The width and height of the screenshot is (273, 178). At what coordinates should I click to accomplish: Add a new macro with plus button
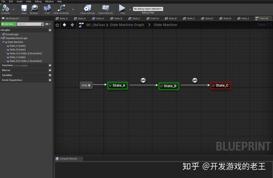point(50,70)
